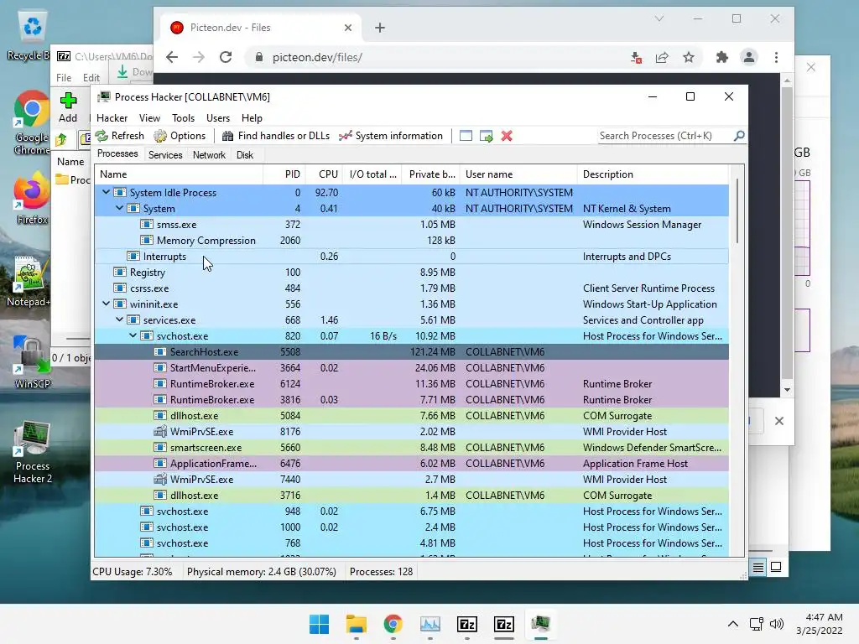
Task: Sort by the CPU column header
Action: pos(324,174)
